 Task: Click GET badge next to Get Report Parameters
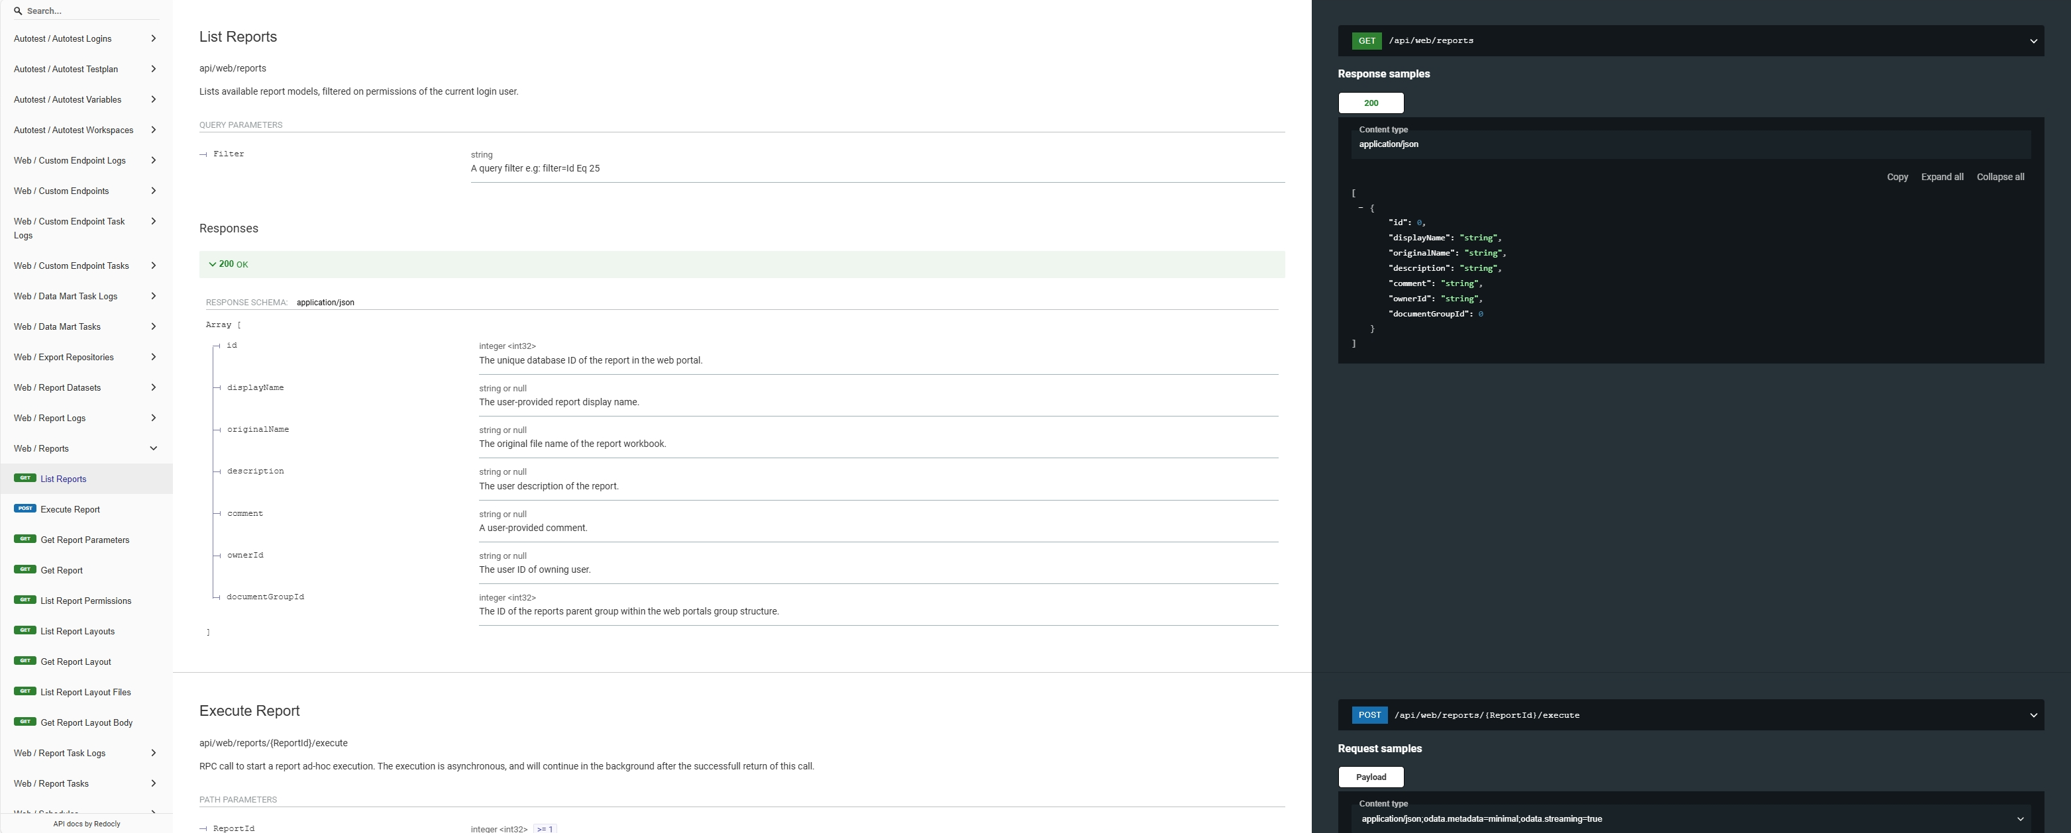pos(25,539)
